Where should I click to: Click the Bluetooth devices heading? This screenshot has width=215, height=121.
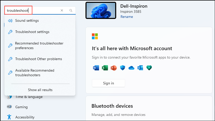point(112,106)
